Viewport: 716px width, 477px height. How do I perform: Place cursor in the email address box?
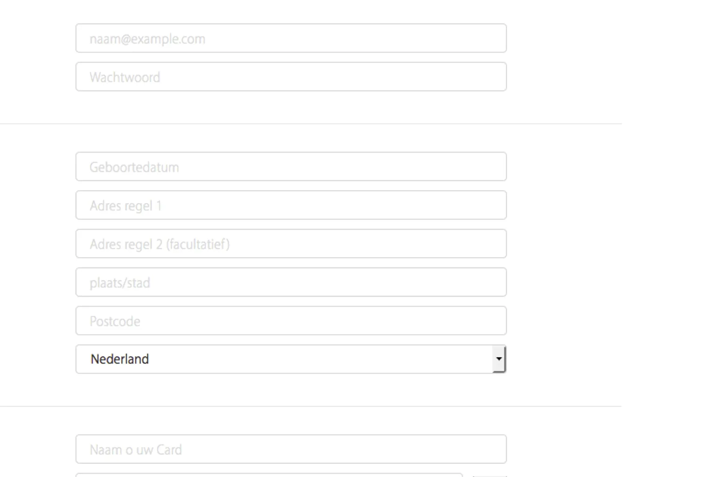[291, 38]
